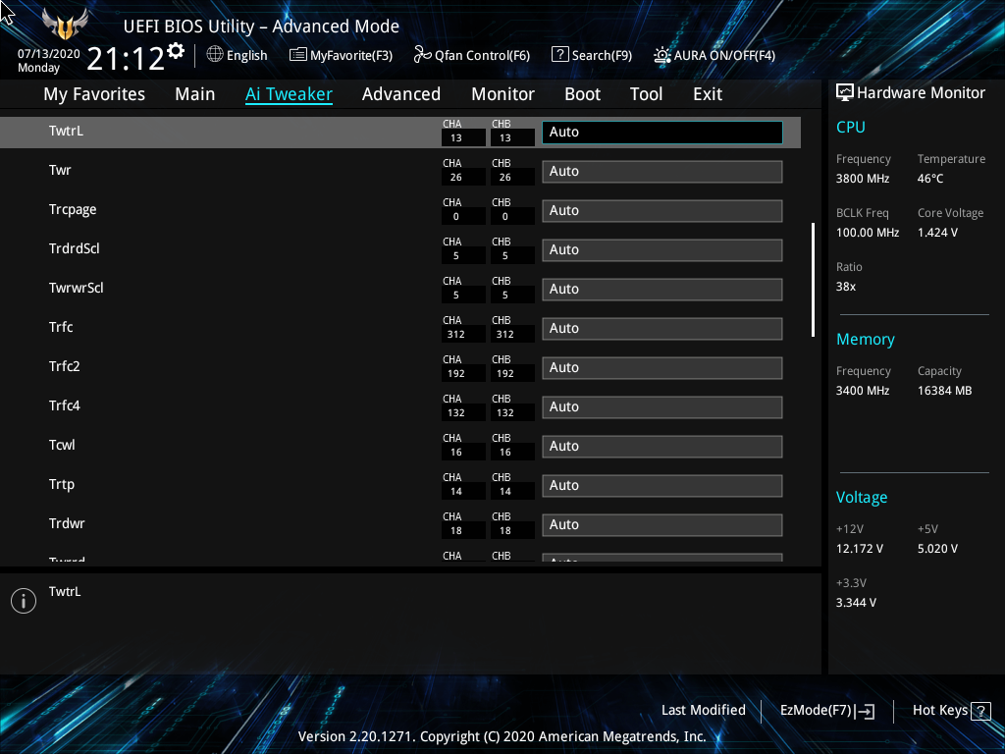Click the Twr Auto value field

(x=662, y=171)
